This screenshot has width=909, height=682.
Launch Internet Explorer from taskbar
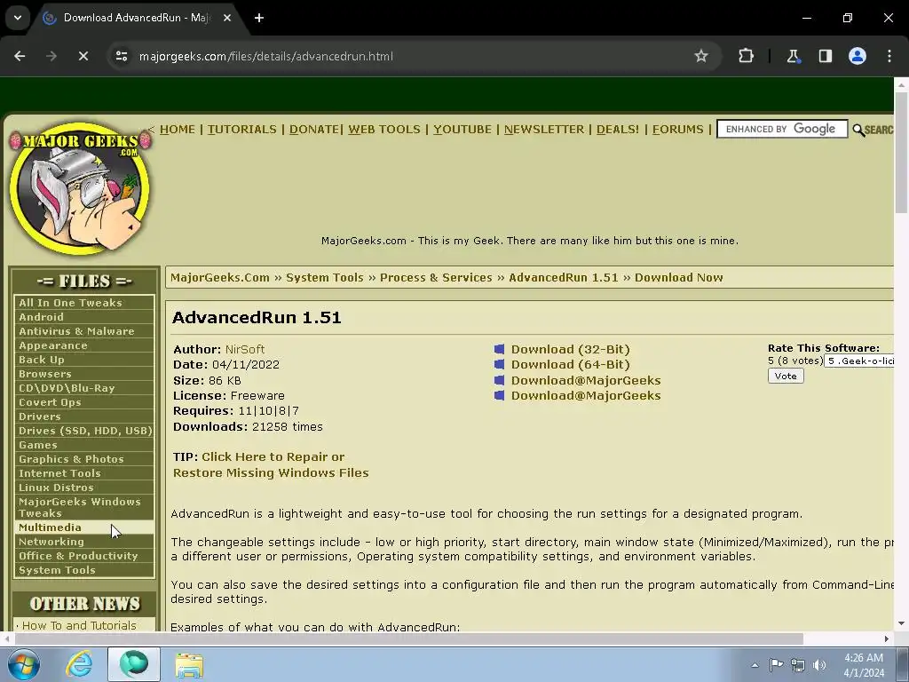(79, 664)
